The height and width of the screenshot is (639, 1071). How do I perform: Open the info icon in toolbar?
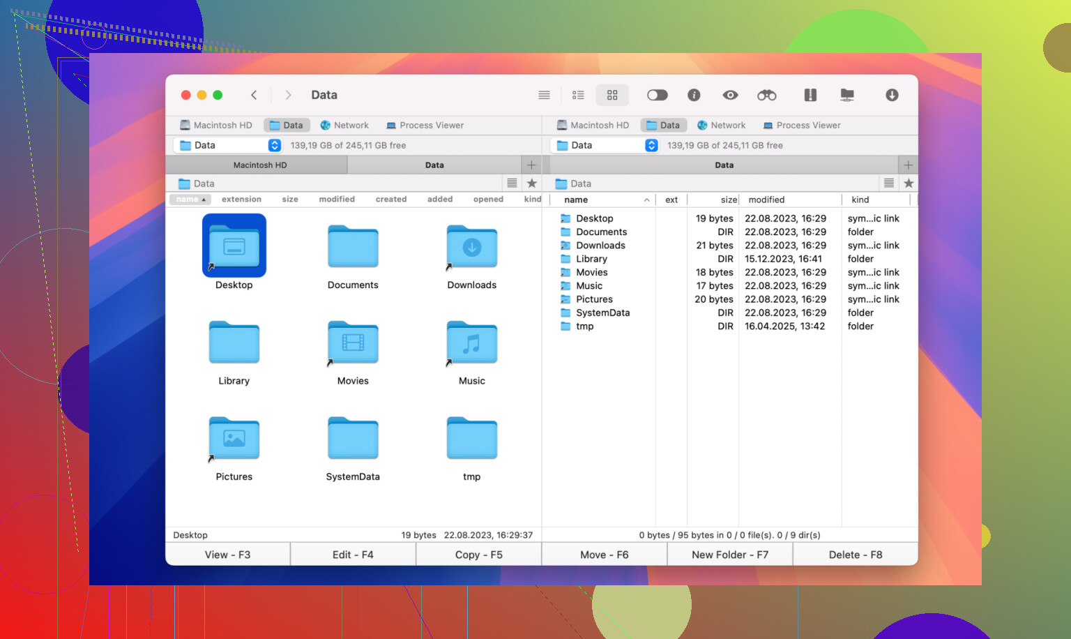tap(694, 95)
